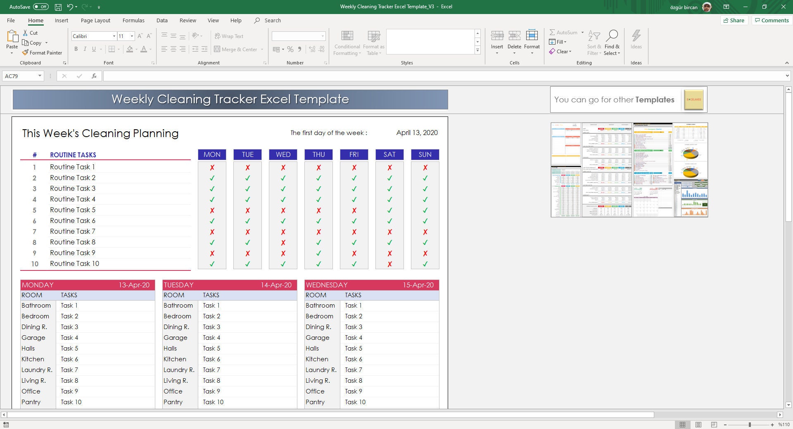Click the Increase Decimal icon
Screen dimensions: 793x429
311,49
